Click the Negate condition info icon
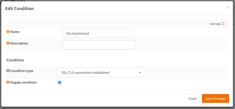This screenshot has height=109, width=235. (x=8, y=82)
